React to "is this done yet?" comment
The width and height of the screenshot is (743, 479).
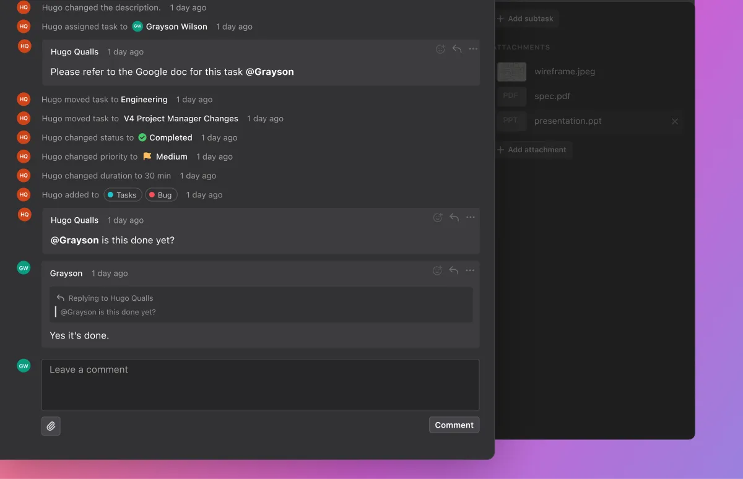click(x=438, y=217)
